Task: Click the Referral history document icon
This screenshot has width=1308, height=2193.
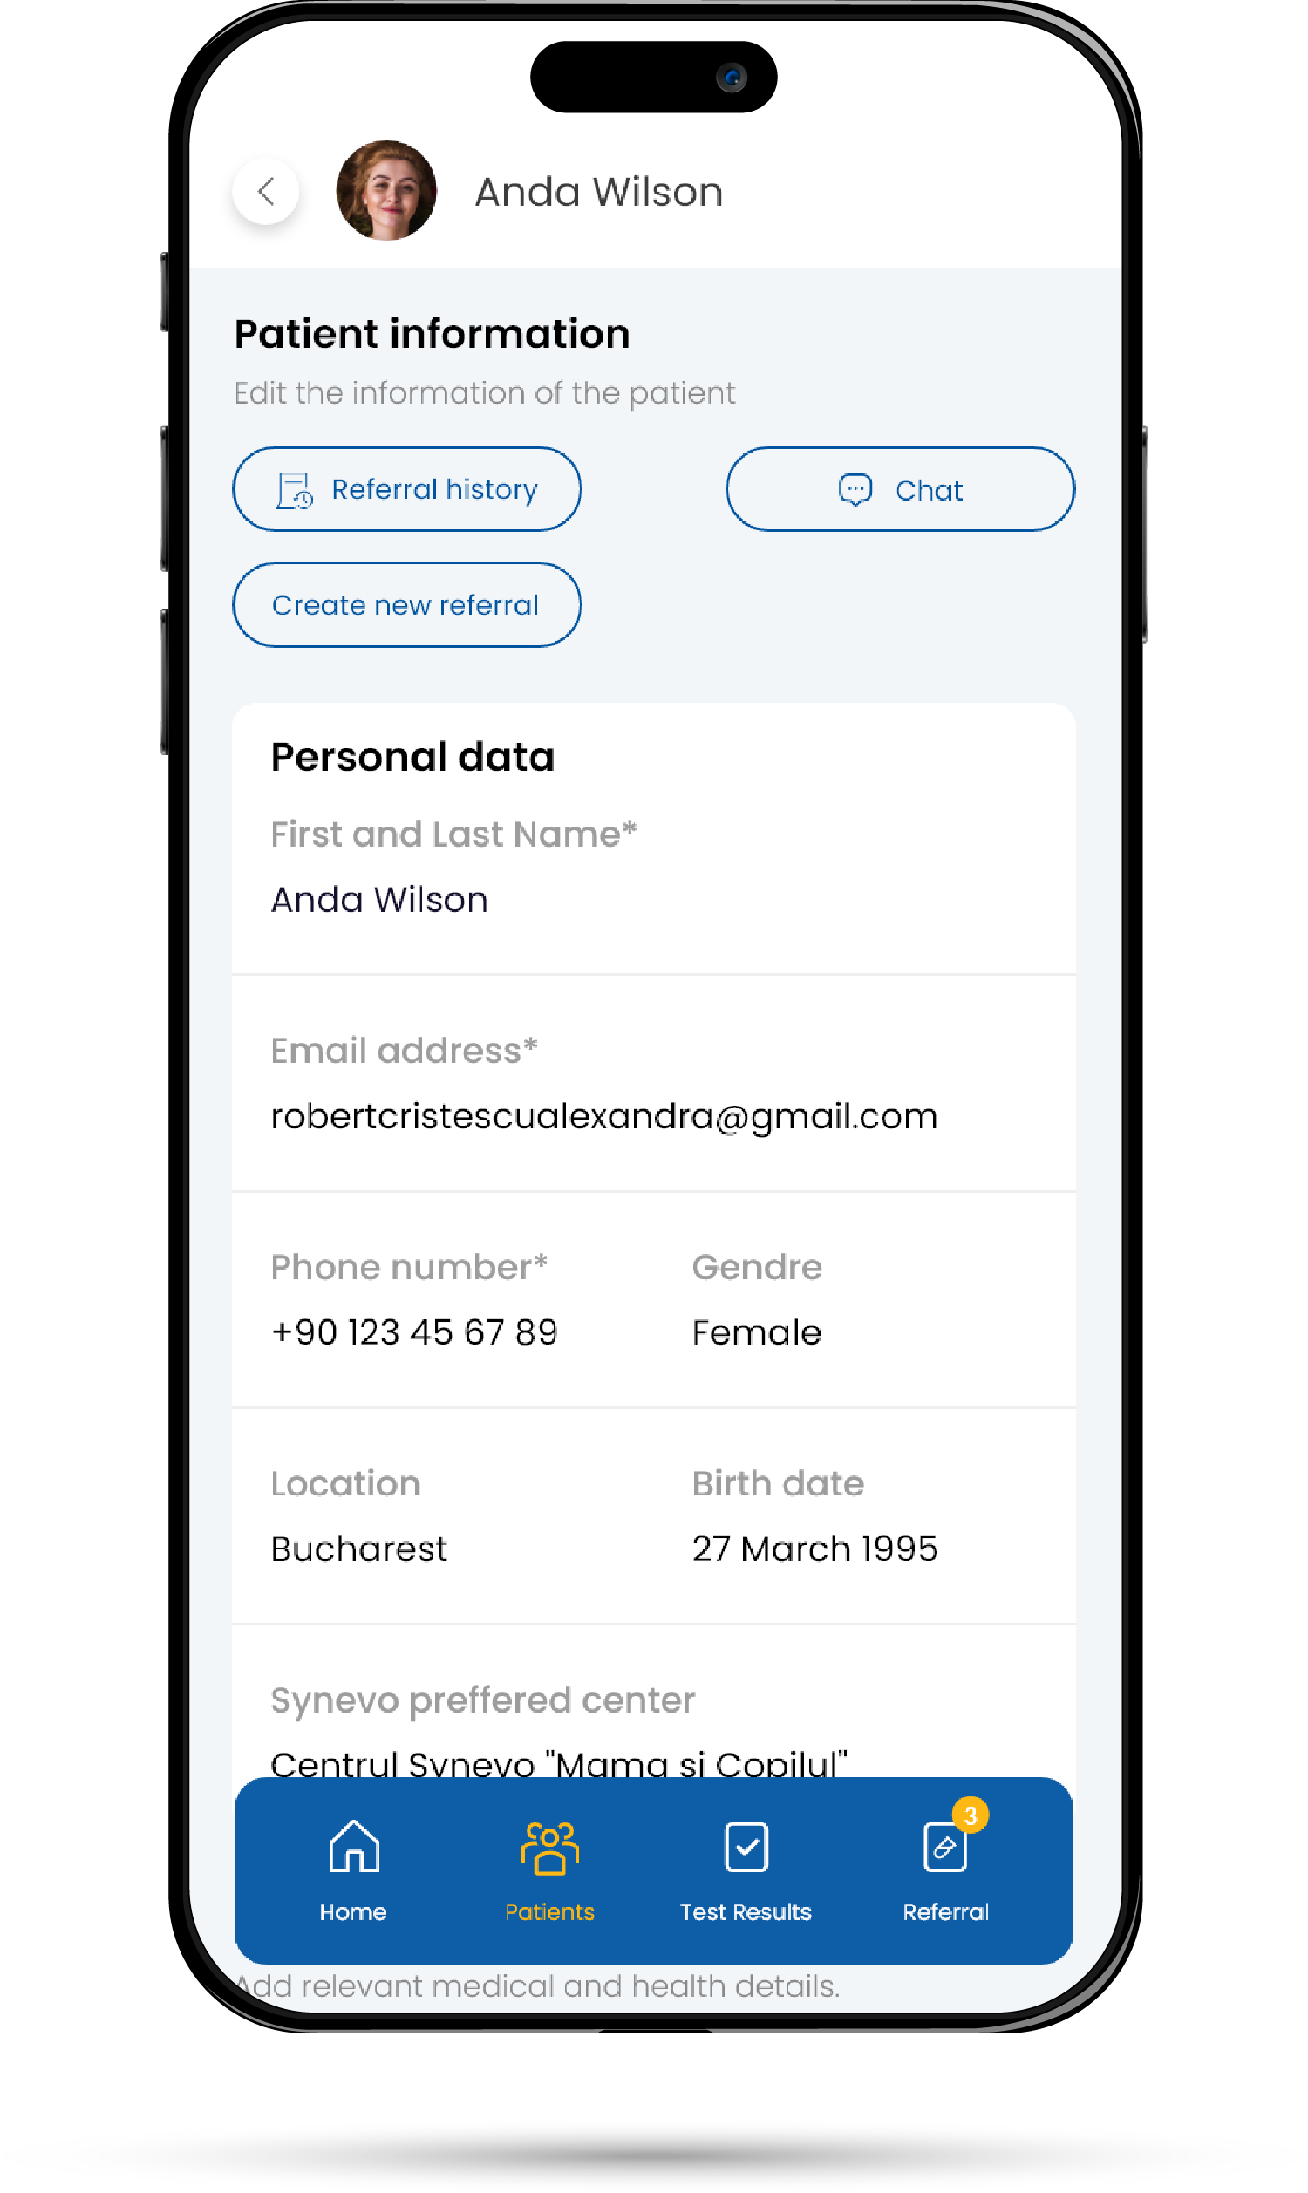Action: click(x=295, y=491)
